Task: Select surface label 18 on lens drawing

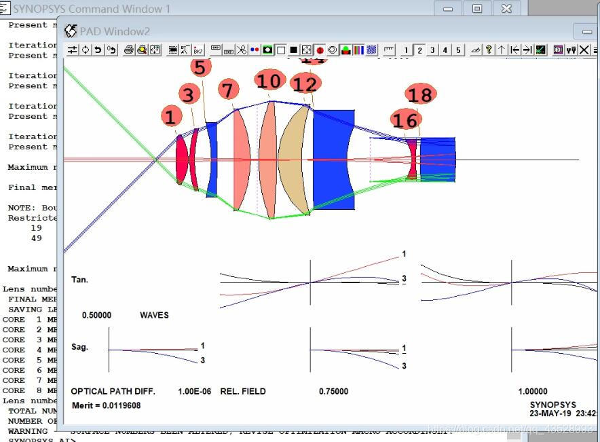Action: 421,94
